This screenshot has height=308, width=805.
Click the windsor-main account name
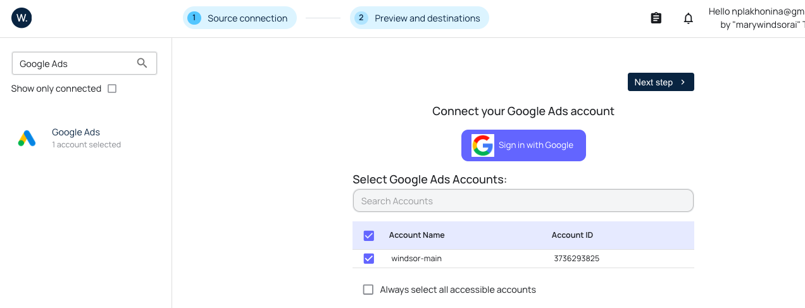(x=416, y=259)
